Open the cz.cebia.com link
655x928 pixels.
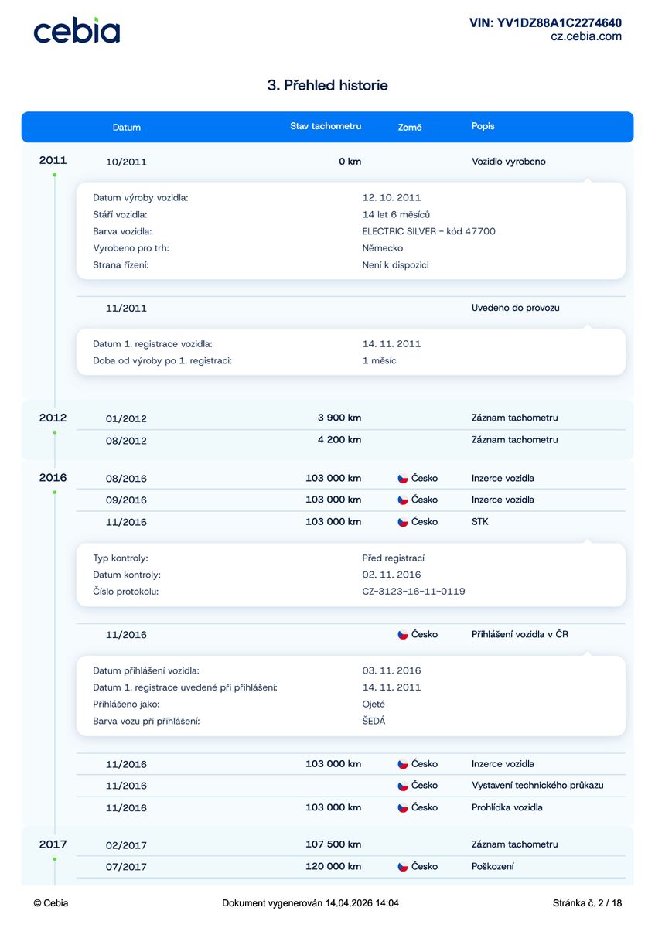tap(585, 36)
